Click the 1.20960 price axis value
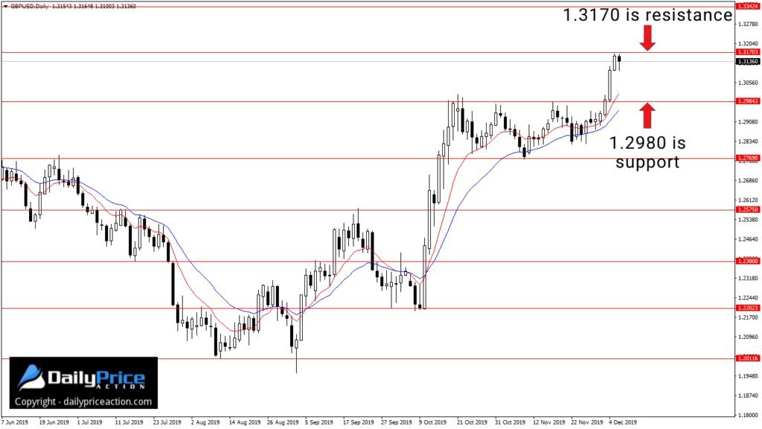Image resolution: width=762 pixels, height=429 pixels. (x=748, y=337)
